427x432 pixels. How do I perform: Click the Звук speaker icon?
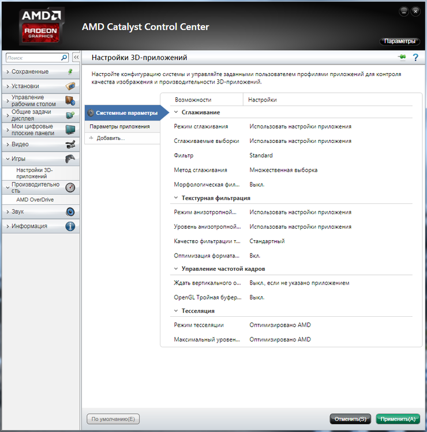pyautogui.click(x=70, y=211)
